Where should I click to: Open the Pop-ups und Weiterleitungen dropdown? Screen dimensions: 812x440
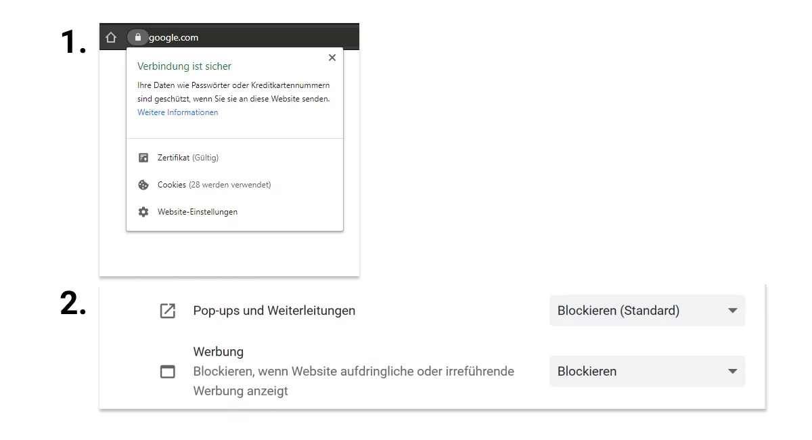pos(647,311)
